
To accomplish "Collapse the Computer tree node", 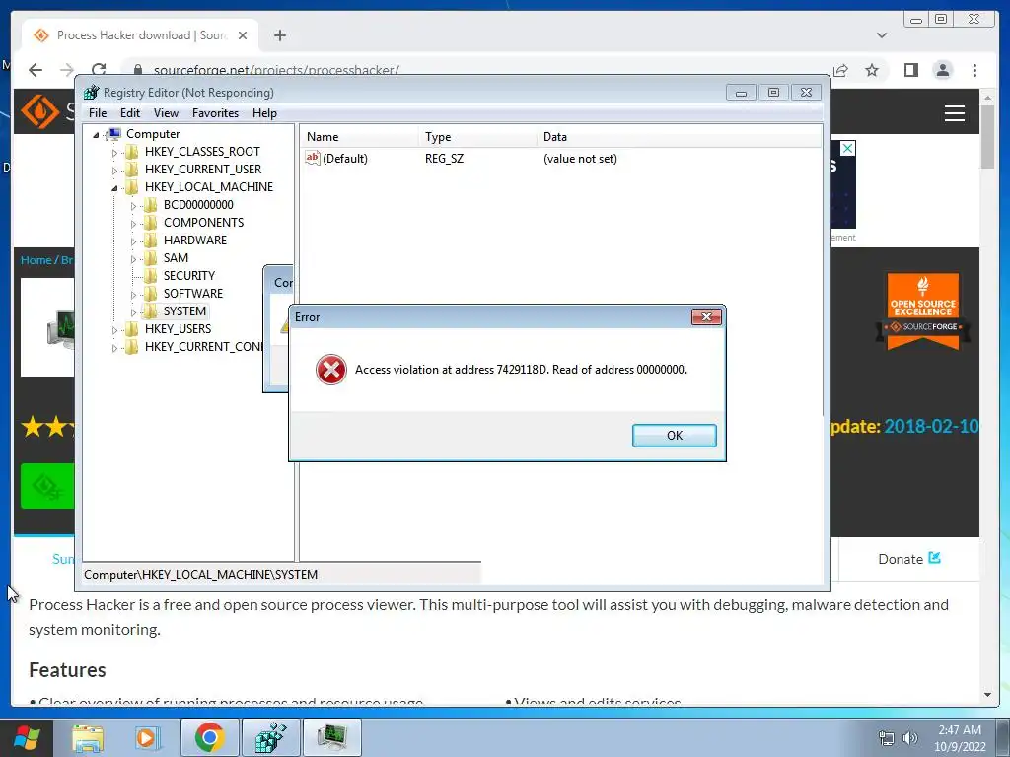I will [96, 134].
